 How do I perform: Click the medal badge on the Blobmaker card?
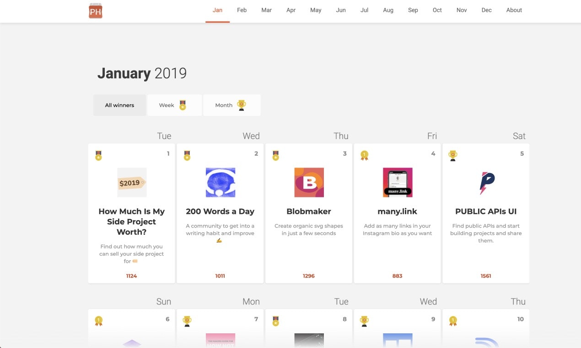pos(275,155)
